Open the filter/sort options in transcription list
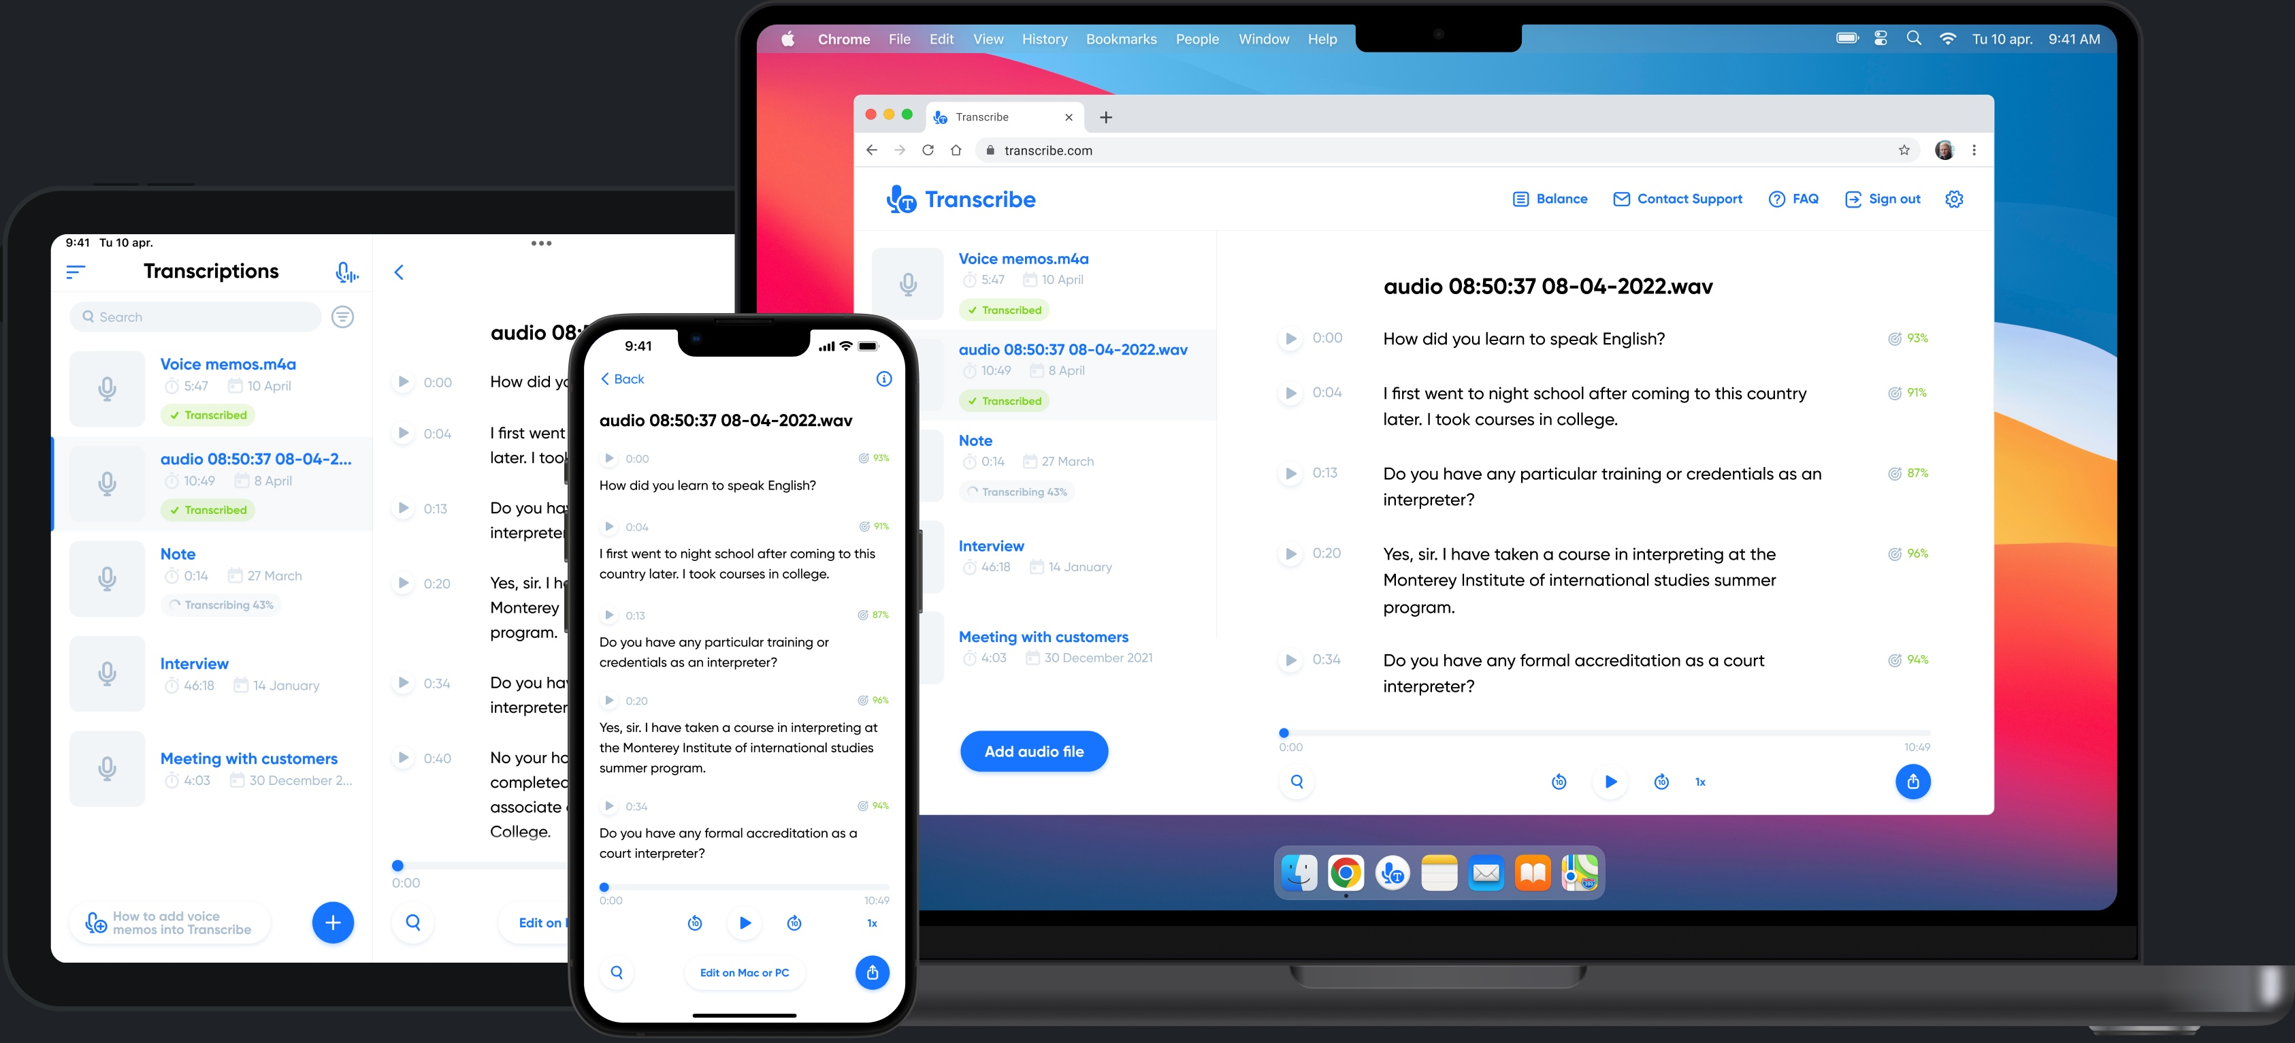The image size is (2295, 1043). [344, 317]
